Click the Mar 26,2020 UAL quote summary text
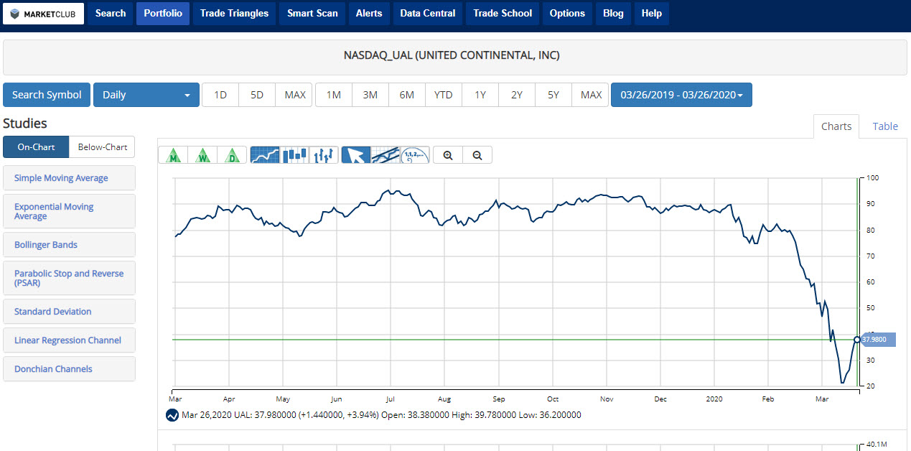 (x=381, y=415)
